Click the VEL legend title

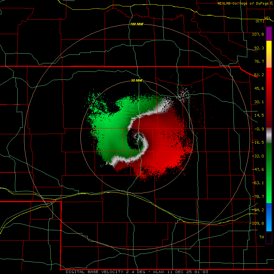point(267,18)
